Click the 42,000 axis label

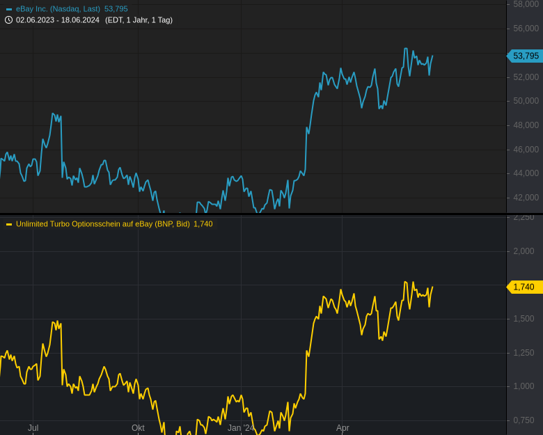coord(526,198)
